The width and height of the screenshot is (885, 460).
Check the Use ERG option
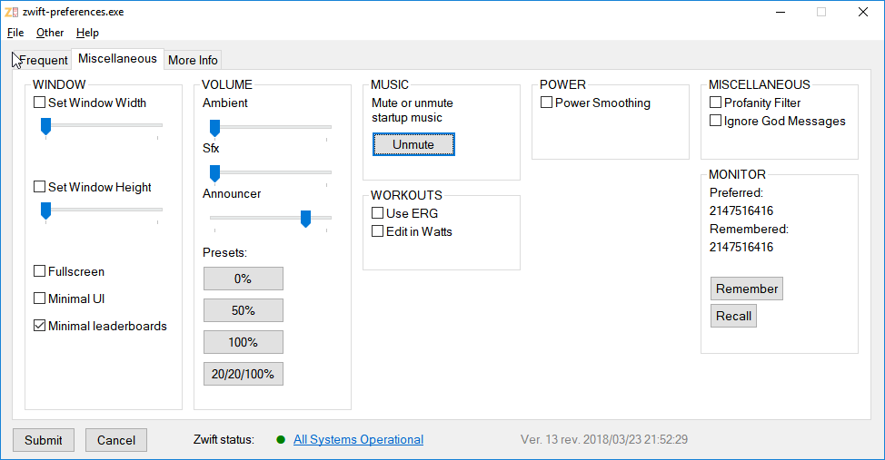point(378,213)
